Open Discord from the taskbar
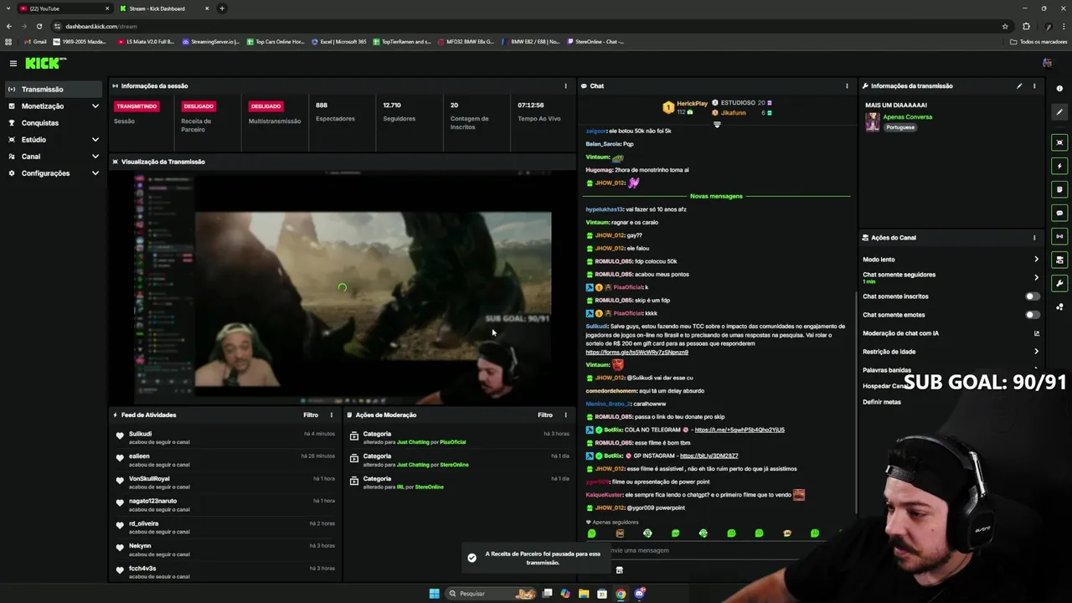 click(639, 593)
